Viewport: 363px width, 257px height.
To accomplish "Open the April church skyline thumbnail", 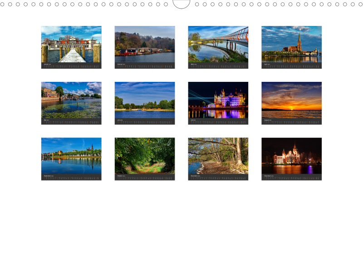I will click(x=292, y=44).
